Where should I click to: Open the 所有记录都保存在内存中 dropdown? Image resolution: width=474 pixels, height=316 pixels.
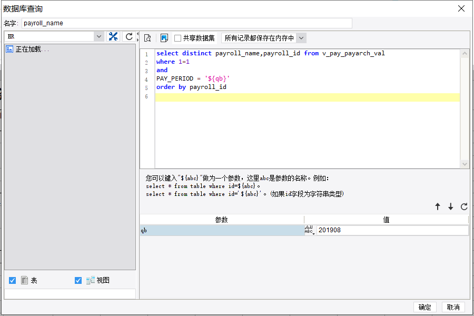tap(301, 38)
